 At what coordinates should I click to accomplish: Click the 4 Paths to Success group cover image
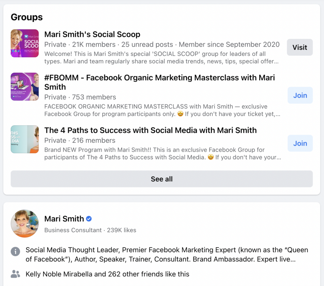pyautogui.click(x=25, y=139)
